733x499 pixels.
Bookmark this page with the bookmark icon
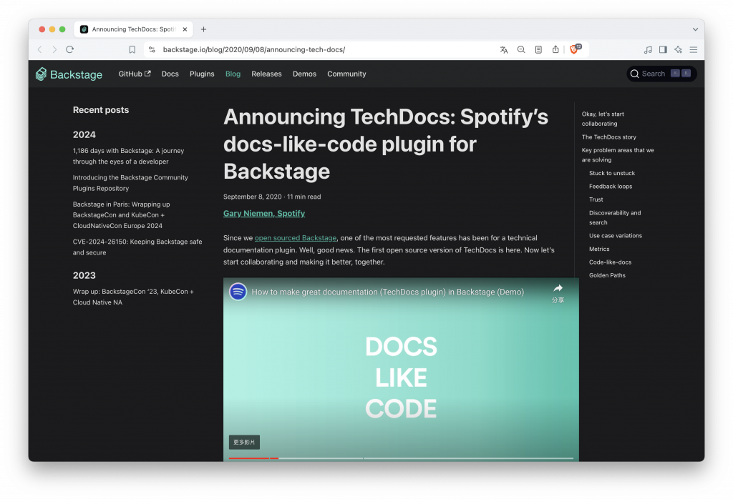(x=132, y=49)
